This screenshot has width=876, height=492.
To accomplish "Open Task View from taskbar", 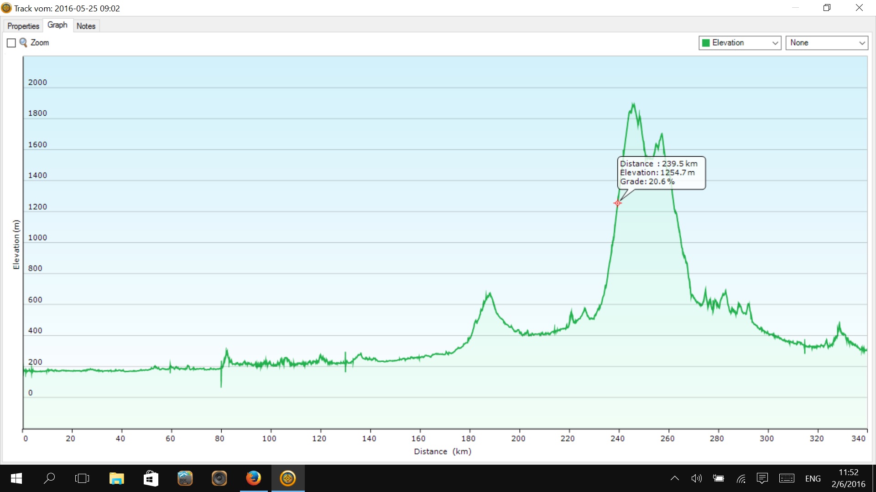I will click(82, 478).
